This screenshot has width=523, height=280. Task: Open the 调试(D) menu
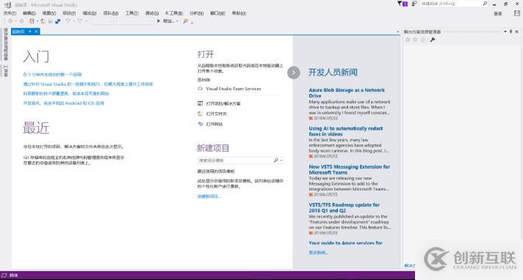90,13
